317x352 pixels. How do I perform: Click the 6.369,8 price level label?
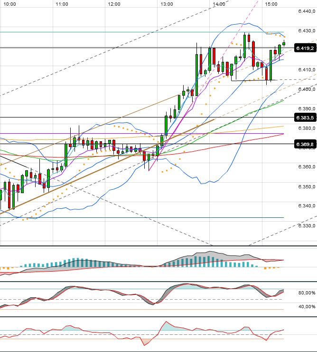(305, 144)
